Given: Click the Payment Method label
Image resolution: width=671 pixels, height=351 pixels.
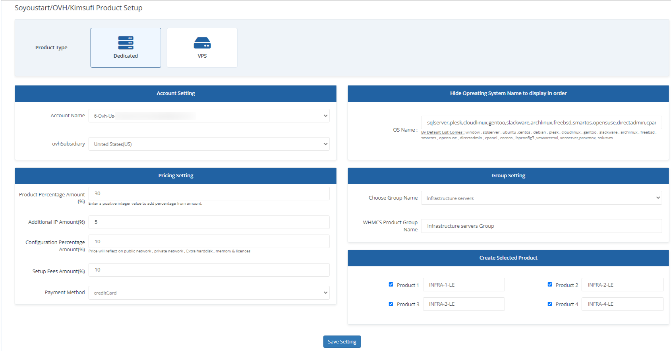Looking at the screenshot, I should [65, 293].
